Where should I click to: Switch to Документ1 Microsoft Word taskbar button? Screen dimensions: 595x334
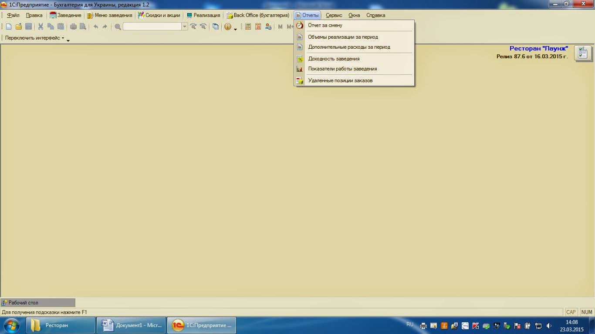pos(131,325)
